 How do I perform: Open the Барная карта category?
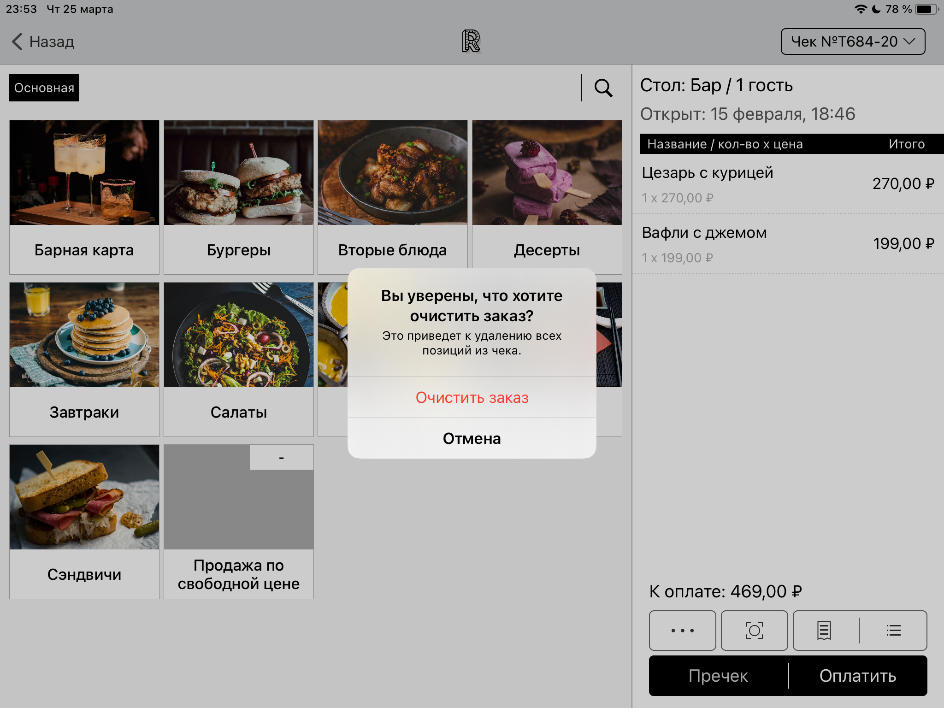[x=84, y=197]
